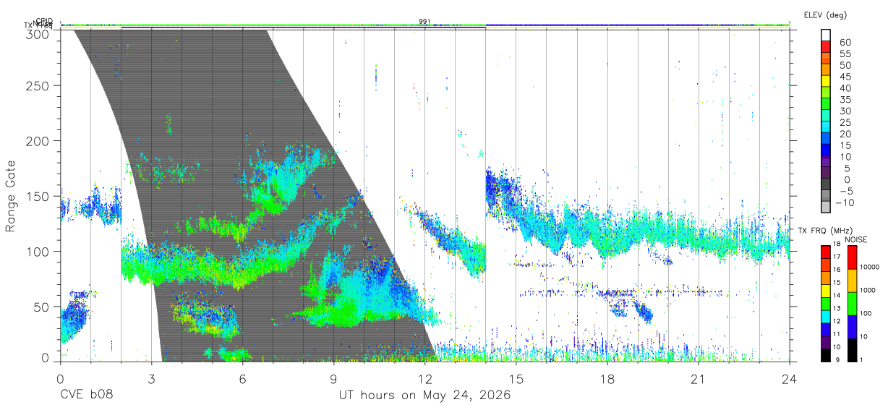The image size is (888, 410).
Task: Click x-axis tick label 18
Action: pos(607,378)
